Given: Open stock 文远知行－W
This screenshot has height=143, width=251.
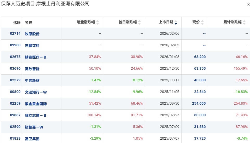Looking at the screenshot, I should (36, 92).
